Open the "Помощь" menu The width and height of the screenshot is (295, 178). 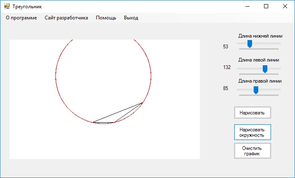106,18
